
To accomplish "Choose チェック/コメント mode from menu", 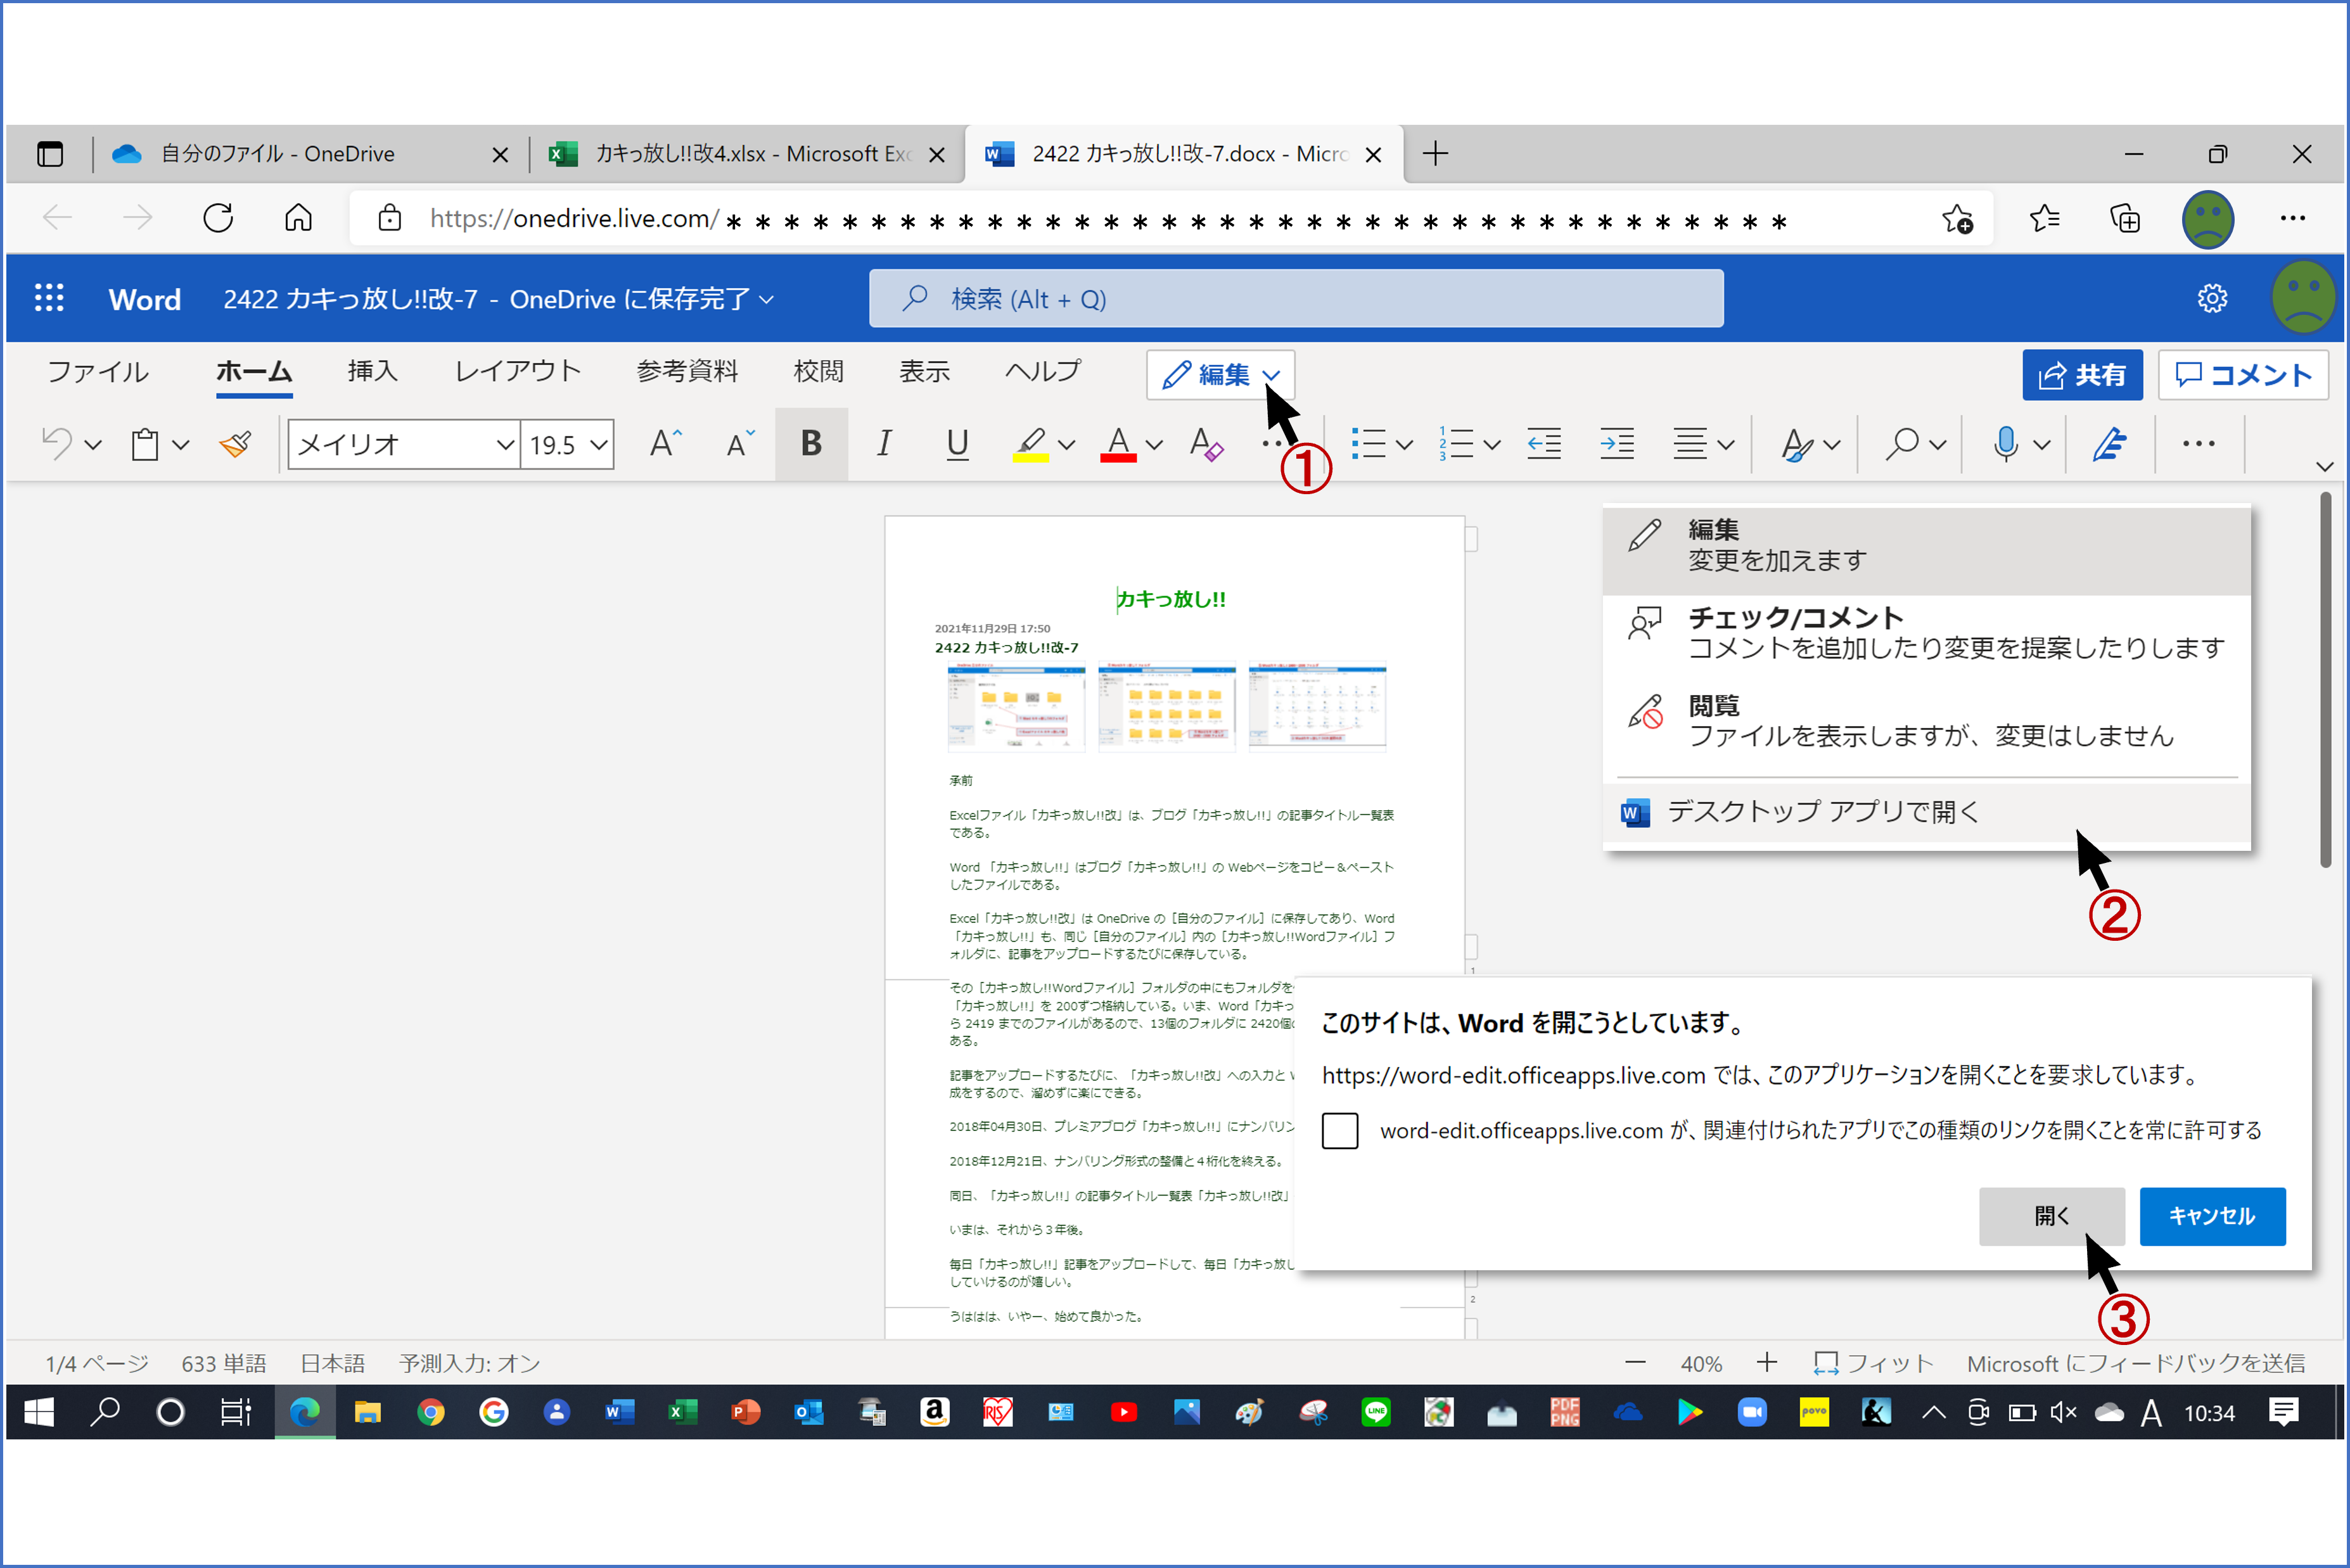I will point(1926,633).
